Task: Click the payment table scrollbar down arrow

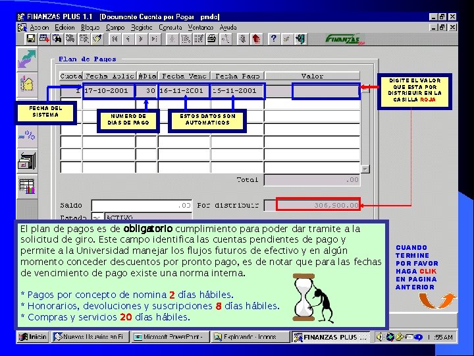Action: pyautogui.click(x=365, y=169)
